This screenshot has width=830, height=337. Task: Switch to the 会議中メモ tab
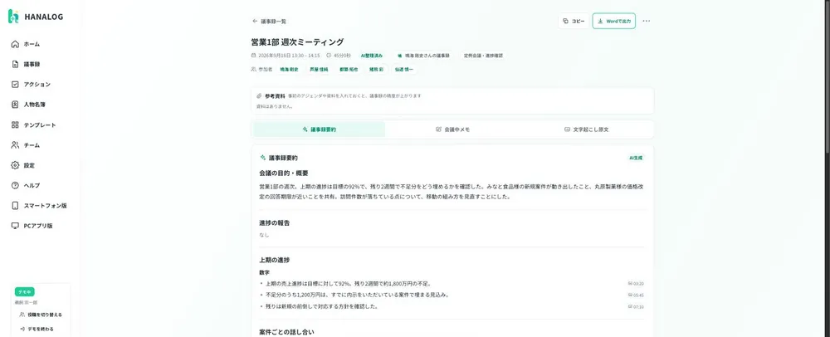(452, 129)
